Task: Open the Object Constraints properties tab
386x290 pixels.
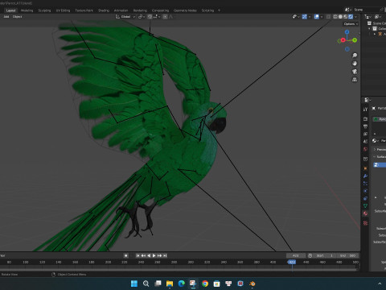Action: coord(365,198)
